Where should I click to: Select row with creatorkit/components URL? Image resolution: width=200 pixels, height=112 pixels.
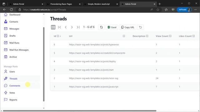[x=124, y=53]
